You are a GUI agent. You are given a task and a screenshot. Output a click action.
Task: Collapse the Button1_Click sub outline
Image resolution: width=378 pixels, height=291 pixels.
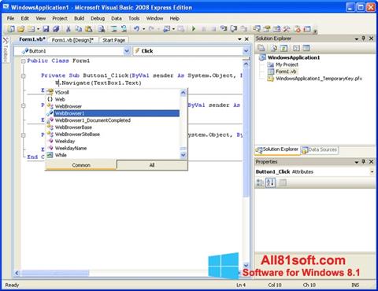pyautogui.click(x=24, y=76)
